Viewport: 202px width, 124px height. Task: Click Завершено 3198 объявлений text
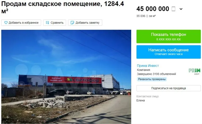156,74
